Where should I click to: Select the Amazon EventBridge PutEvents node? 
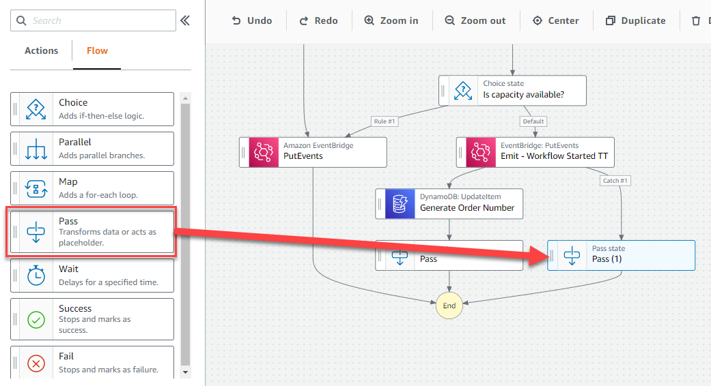click(x=313, y=153)
